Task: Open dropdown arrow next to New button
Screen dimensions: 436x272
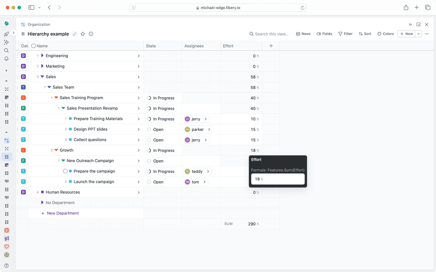Action: pyautogui.click(x=418, y=34)
